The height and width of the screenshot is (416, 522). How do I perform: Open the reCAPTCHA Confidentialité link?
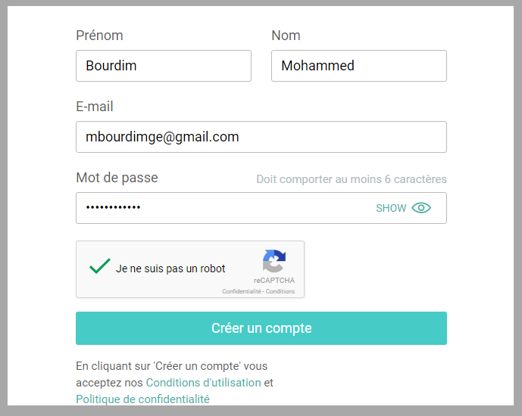click(x=241, y=291)
